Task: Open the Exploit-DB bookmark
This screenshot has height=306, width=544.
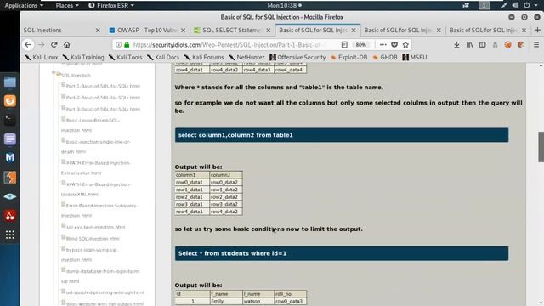Action: [x=348, y=57]
